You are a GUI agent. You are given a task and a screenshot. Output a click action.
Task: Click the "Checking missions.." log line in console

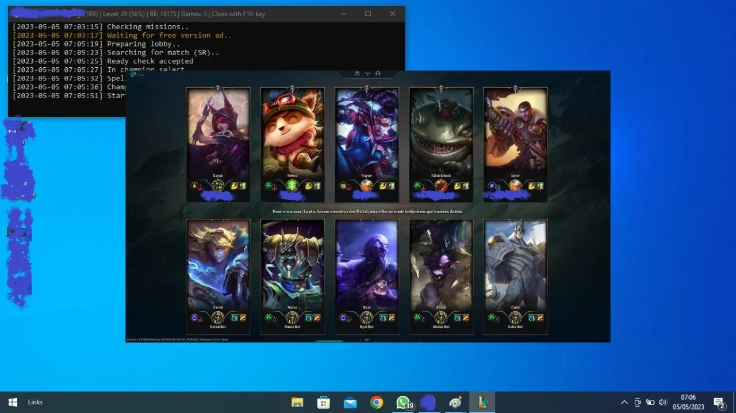(x=101, y=26)
